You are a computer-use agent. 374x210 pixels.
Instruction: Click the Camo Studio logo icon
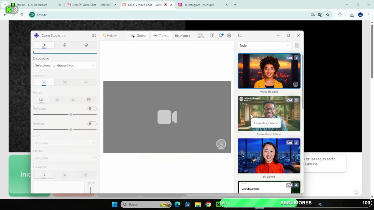tap(37, 36)
